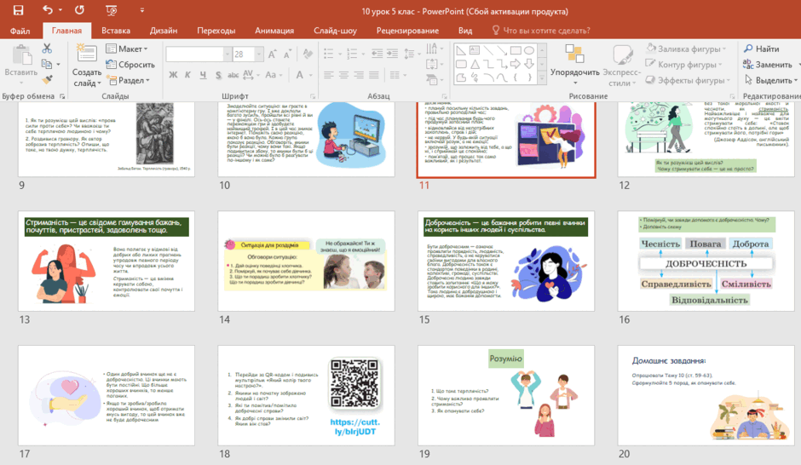Start slideshow from beginning icon in quick access
Viewport: 801px width, 465px height.
pyautogui.click(x=111, y=10)
